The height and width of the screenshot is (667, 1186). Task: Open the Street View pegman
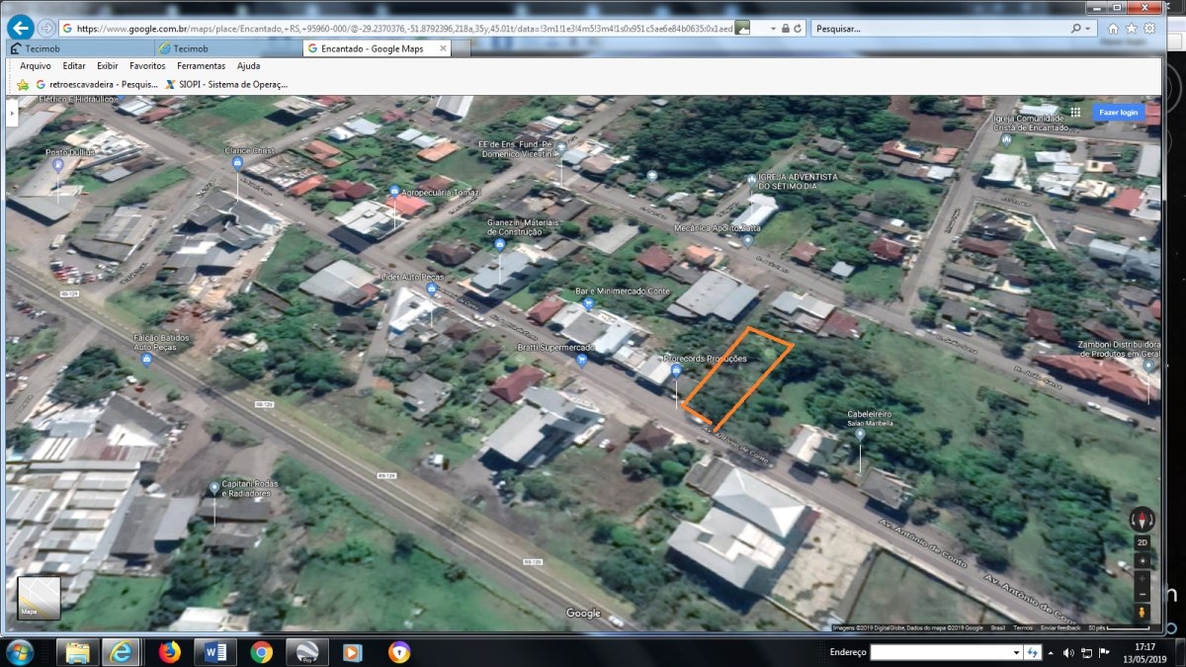pos(1143,613)
